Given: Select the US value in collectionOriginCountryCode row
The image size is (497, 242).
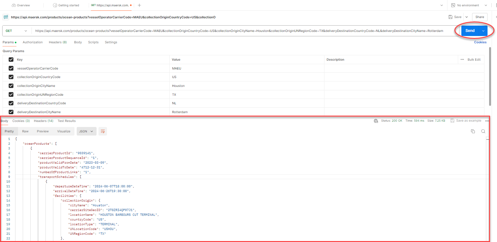Looking at the screenshot, I should point(247,77).
